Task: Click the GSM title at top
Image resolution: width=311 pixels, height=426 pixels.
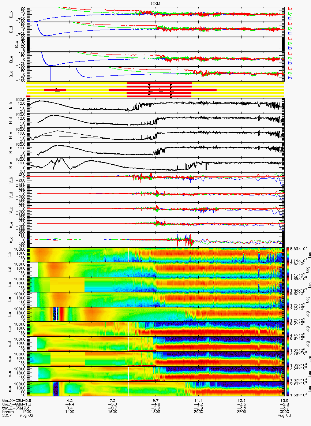Action: point(155,3)
